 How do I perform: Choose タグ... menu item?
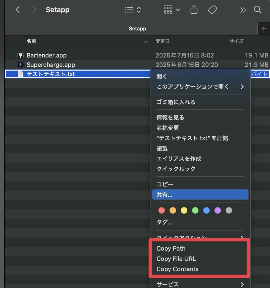pyautogui.click(x=200, y=222)
